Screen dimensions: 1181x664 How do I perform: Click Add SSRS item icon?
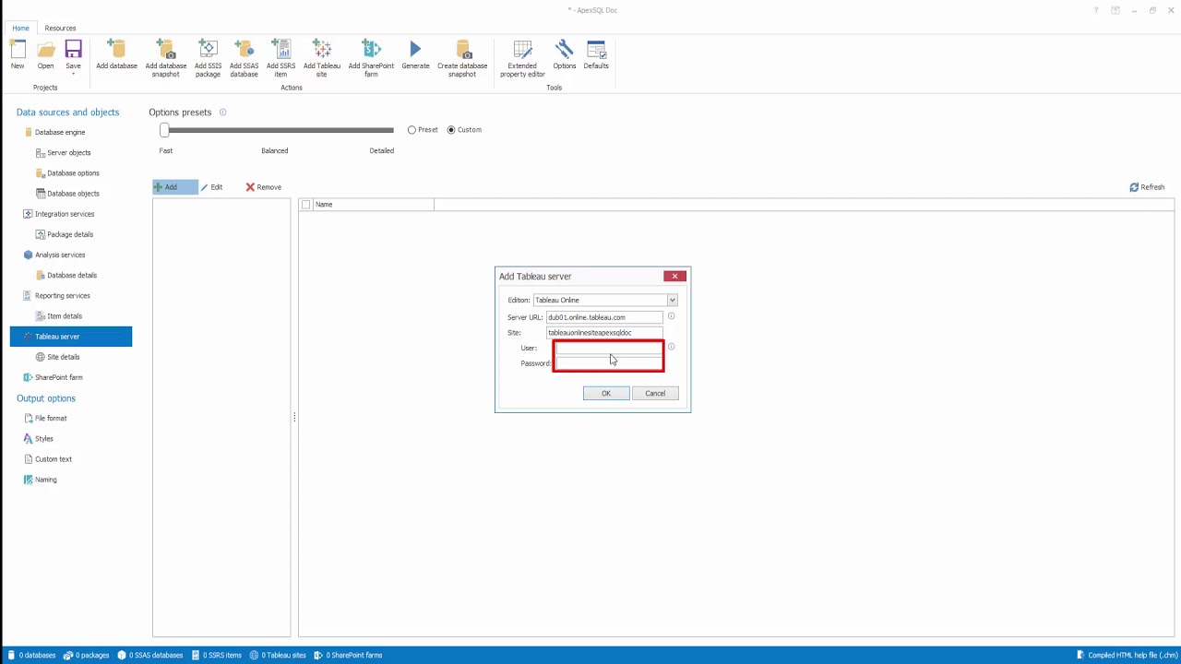point(281,49)
